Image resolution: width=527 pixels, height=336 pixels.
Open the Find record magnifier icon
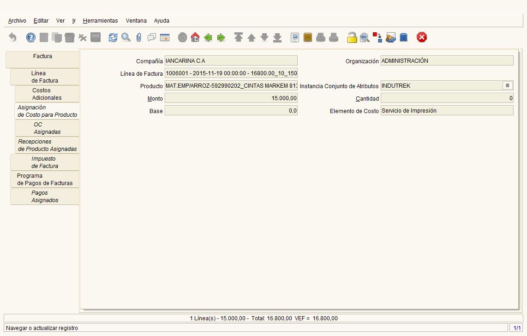(126, 37)
